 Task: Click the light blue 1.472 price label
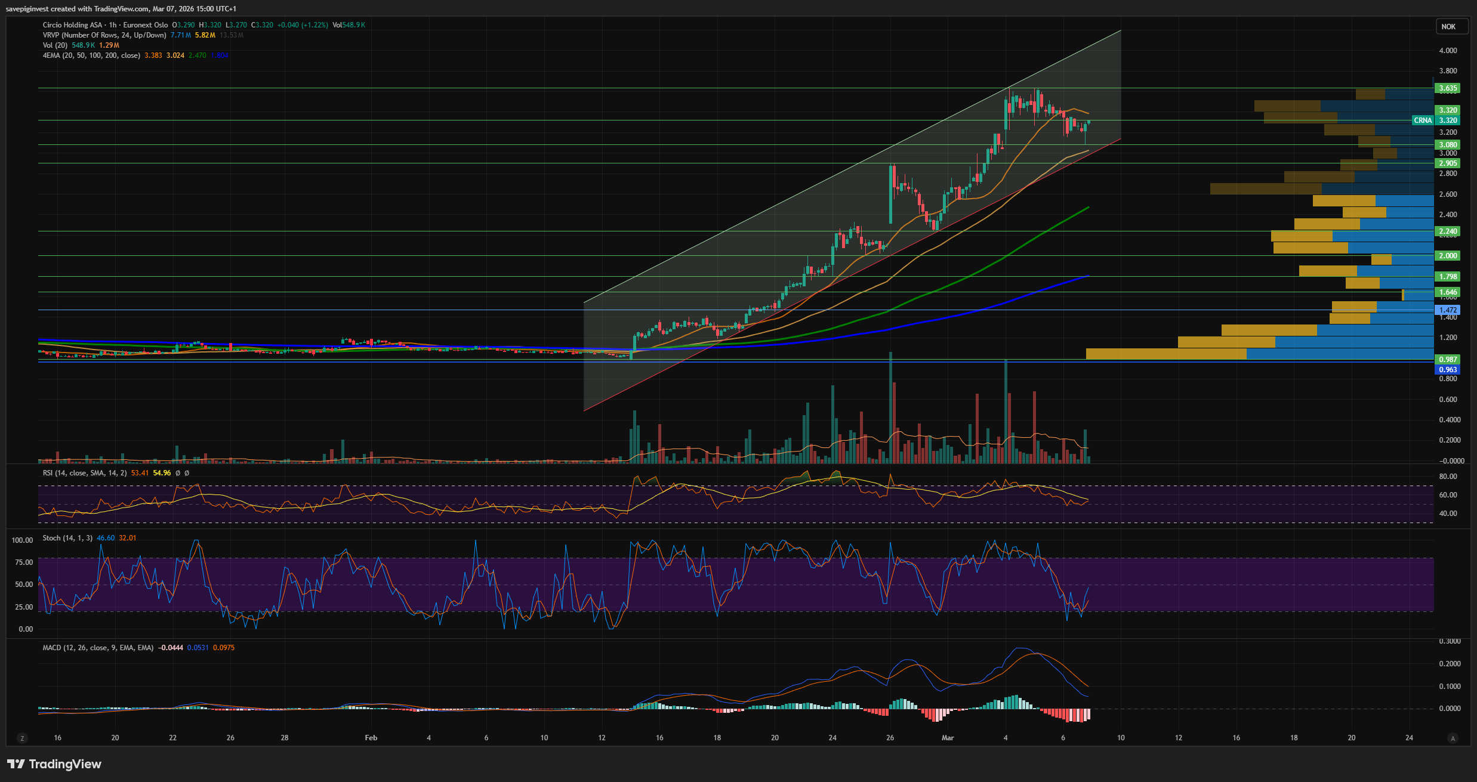[x=1448, y=310]
